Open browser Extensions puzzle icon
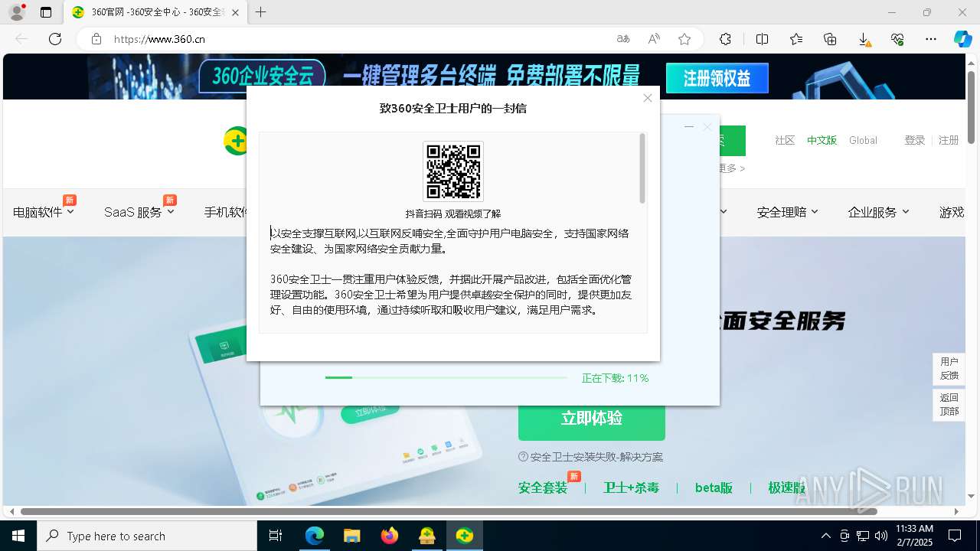Screen dimensions: 980x551 tap(726, 39)
